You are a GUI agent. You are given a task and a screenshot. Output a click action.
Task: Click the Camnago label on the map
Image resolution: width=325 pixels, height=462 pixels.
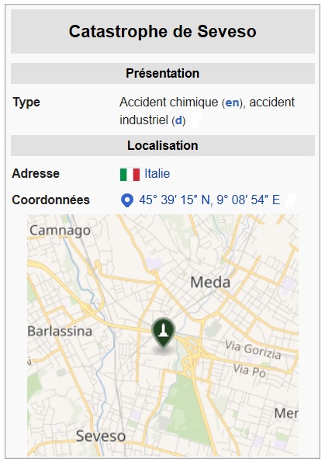click(x=60, y=231)
